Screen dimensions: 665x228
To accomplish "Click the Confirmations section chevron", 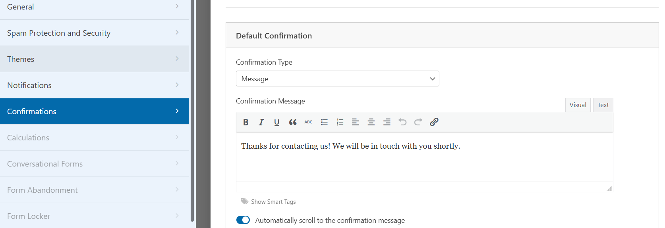I will pyautogui.click(x=177, y=111).
